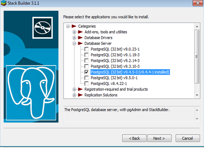Screen dimensions: 204x148
Task: Click the PostgreSQL elephant logo image
Action: [x=31, y=93]
